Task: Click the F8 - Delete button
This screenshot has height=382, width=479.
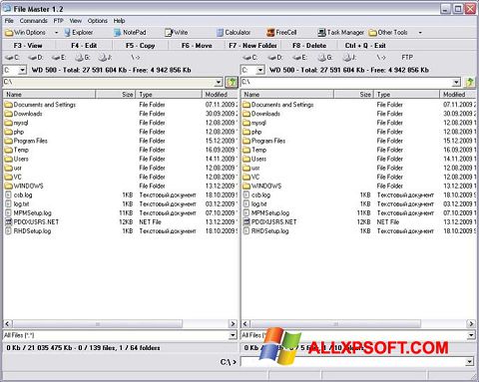Action: pyautogui.click(x=309, y=46)
